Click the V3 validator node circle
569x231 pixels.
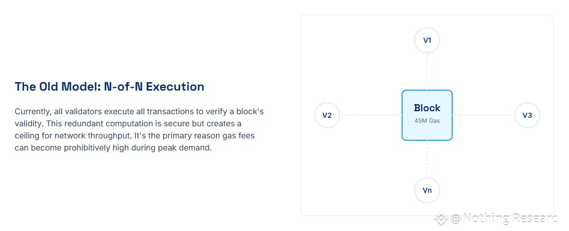527,115
